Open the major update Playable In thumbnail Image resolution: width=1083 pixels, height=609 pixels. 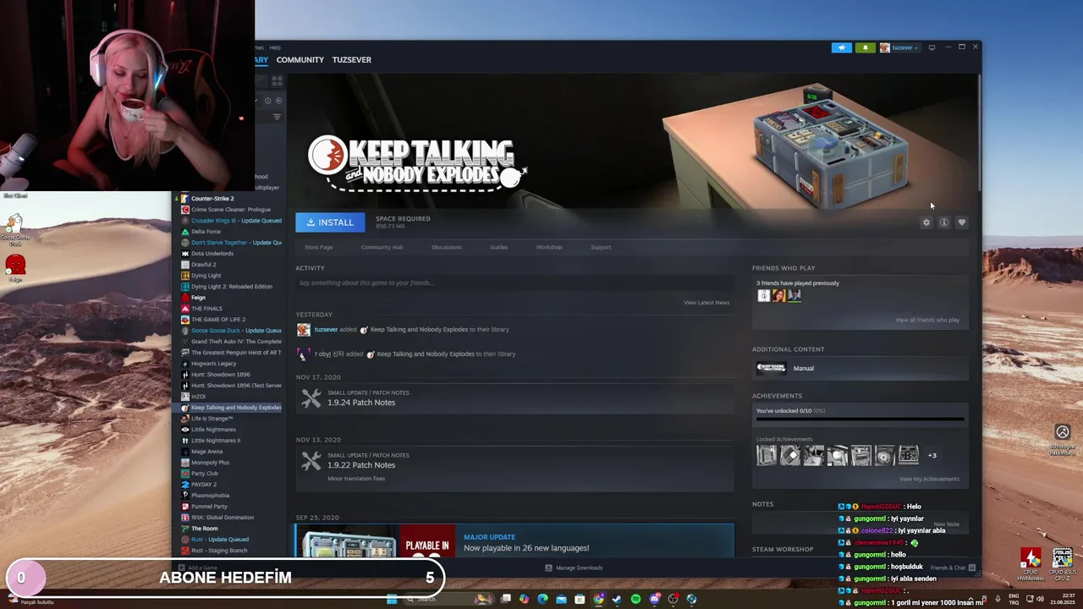click(376, 541)
